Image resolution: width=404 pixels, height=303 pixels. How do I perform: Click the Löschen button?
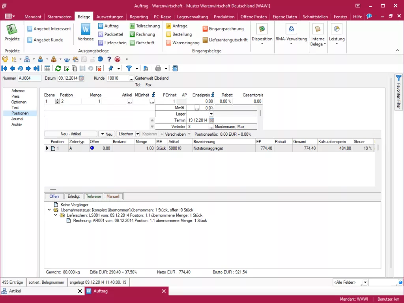[126, 134]
